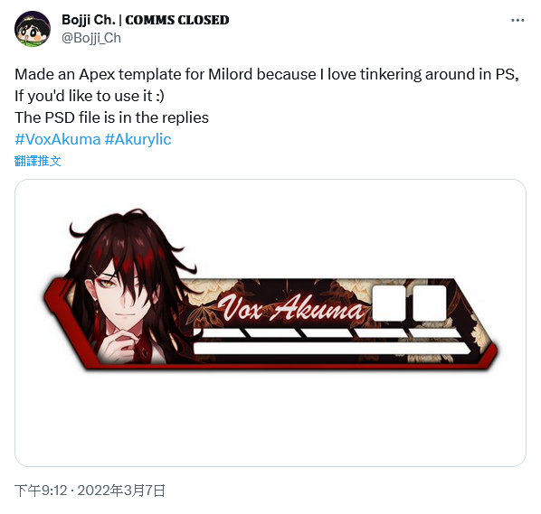Viewport: 541px width, 514px height.
Task: Click the COMMS CLOSED text in display name
Action: click(x=177, y=20)
